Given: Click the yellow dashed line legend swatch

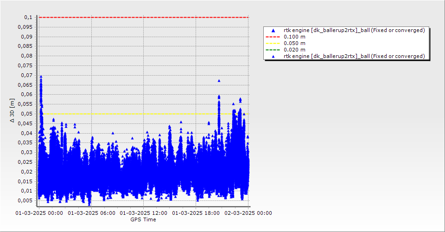Looking at the screenshot, I should (x=273, y=43).
